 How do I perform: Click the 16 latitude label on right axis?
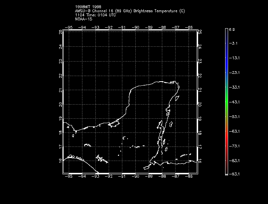point(200,161)
